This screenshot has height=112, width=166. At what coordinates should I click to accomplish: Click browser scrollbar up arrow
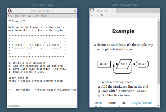(x=158, y=20)
